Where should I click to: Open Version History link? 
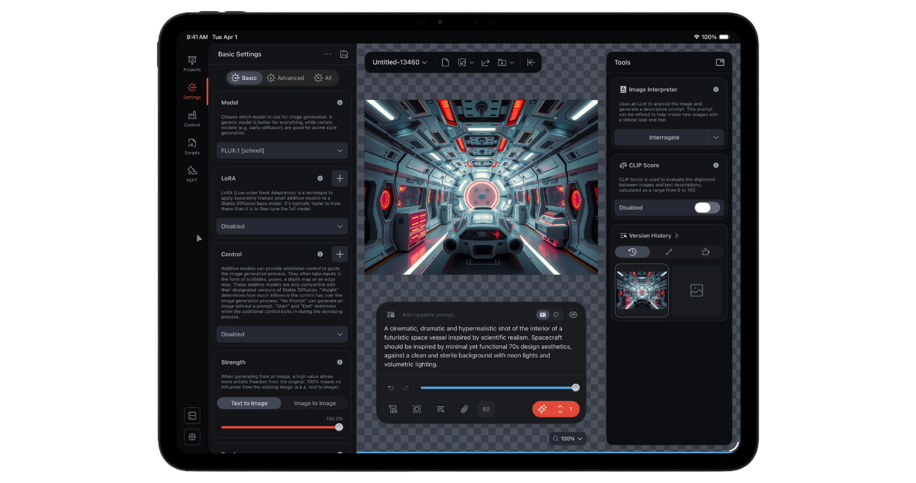pyautogui.click(x=650, y=236)
